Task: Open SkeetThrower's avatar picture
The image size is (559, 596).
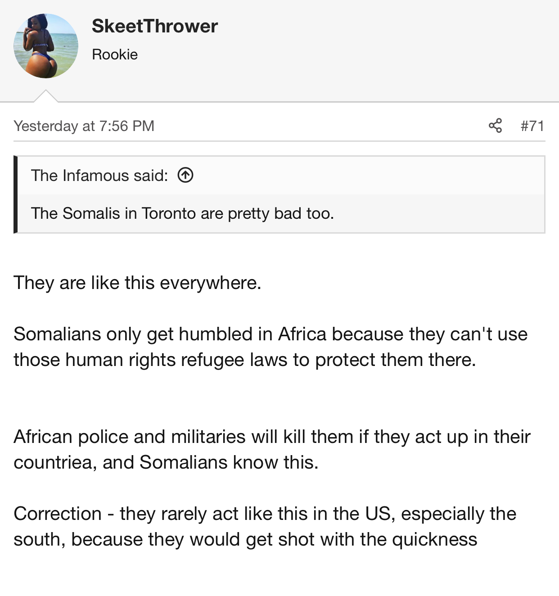Action: pyautogui.click(x=46, y=46)
